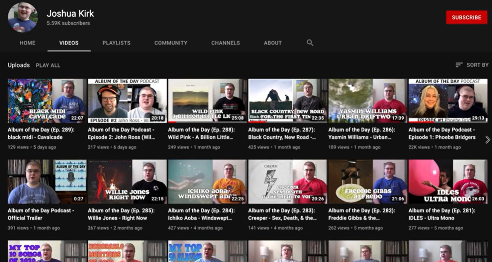Switch to the Home tab
Viewport: 492px width, 262px height.
coord(27,43)
